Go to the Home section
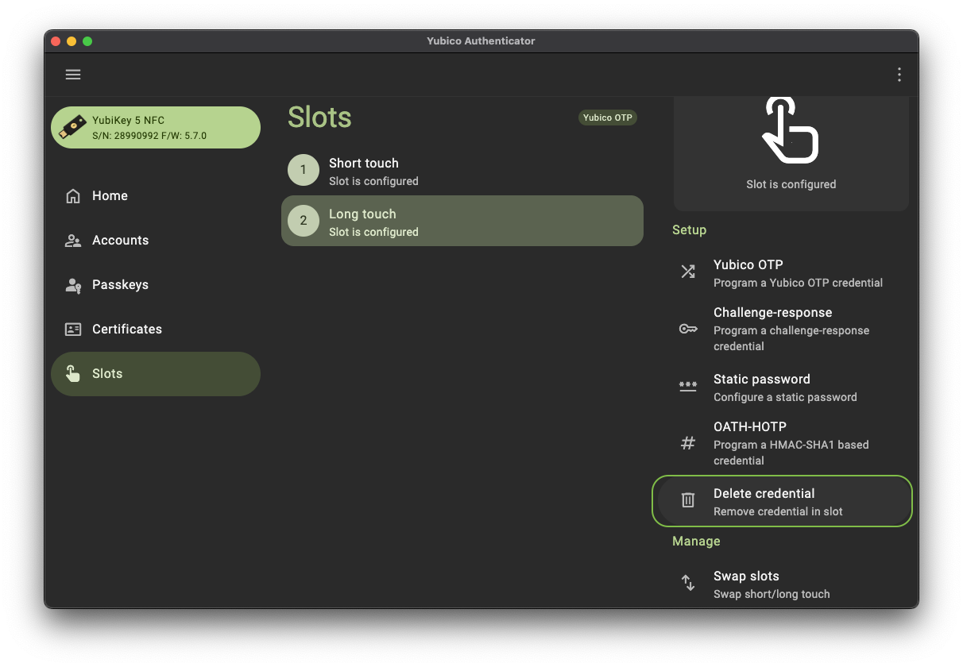Screen dimensions: 963x667 156,196
